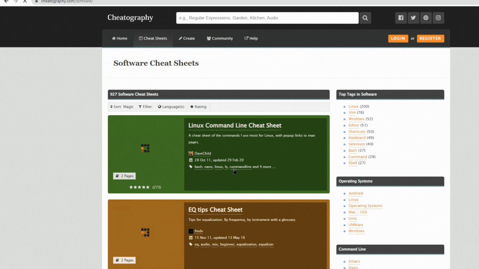Click fredv author name
The height and width of the screenshot is (269, 479).
(199, 231)
